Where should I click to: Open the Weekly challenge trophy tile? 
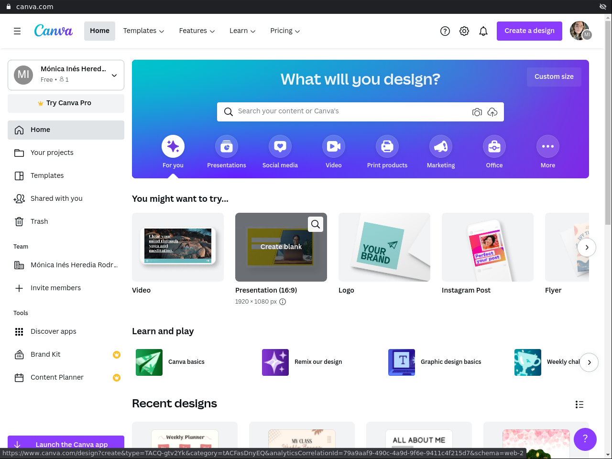[528, 362]
